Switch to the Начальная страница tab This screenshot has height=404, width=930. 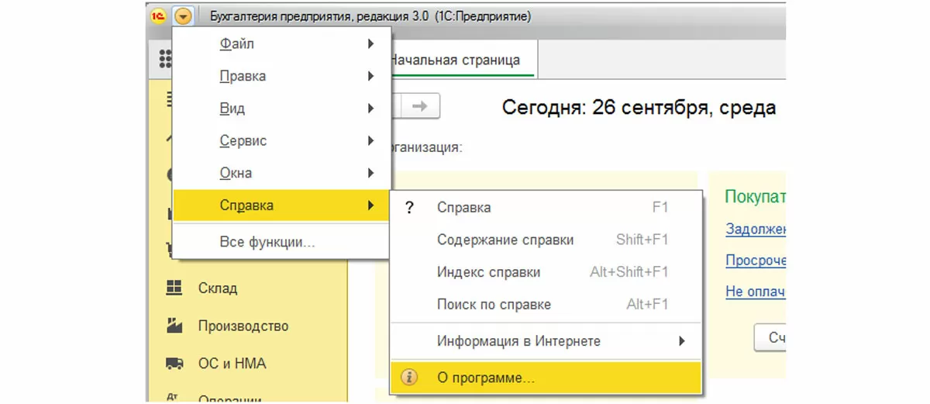pos(455,60)
